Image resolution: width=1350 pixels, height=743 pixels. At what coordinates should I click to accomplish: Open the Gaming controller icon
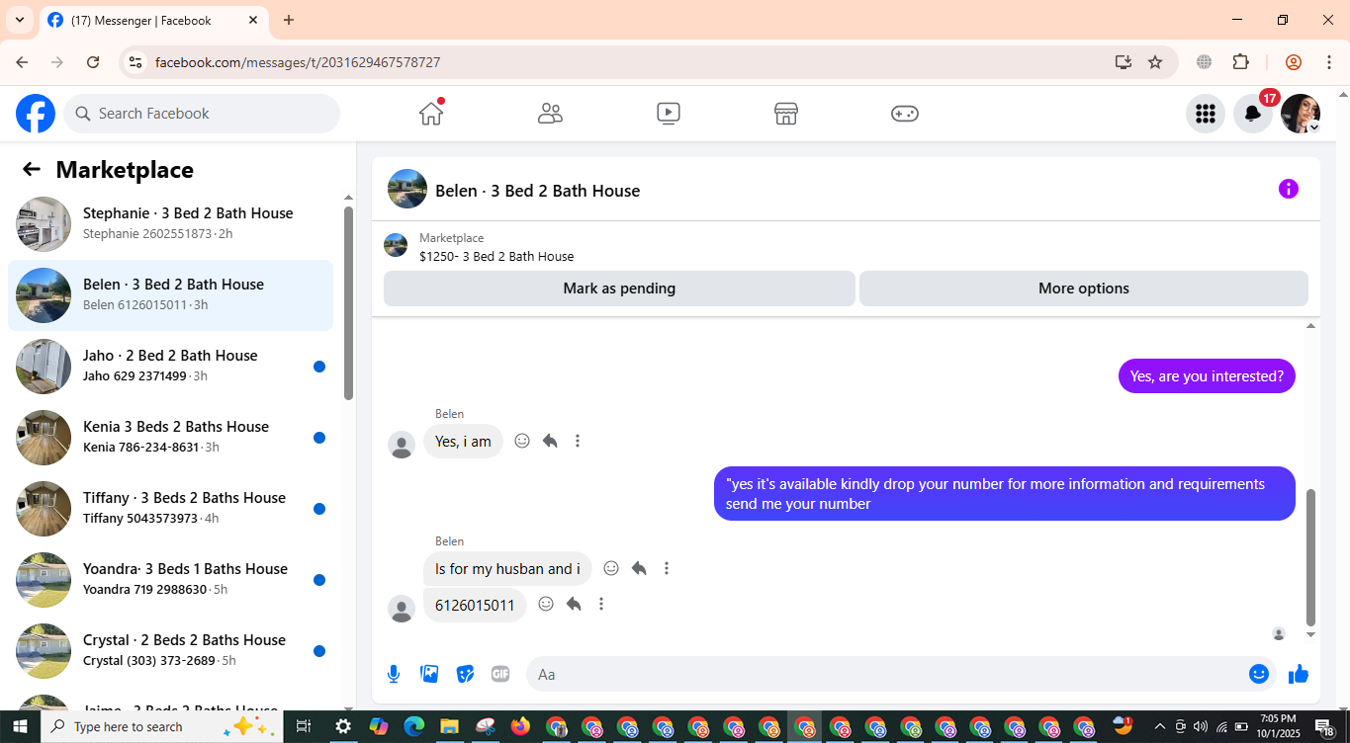[x=905, y=114]
